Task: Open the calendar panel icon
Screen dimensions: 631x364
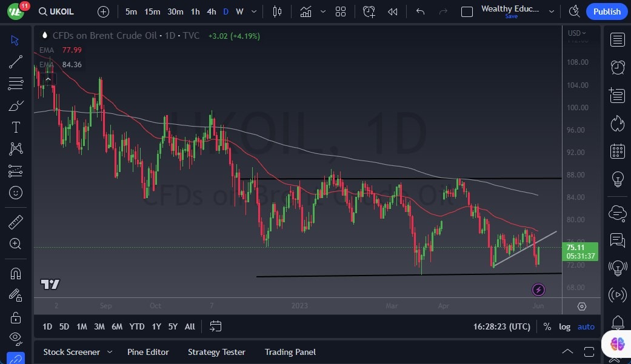Action: [x=618, y=151]
